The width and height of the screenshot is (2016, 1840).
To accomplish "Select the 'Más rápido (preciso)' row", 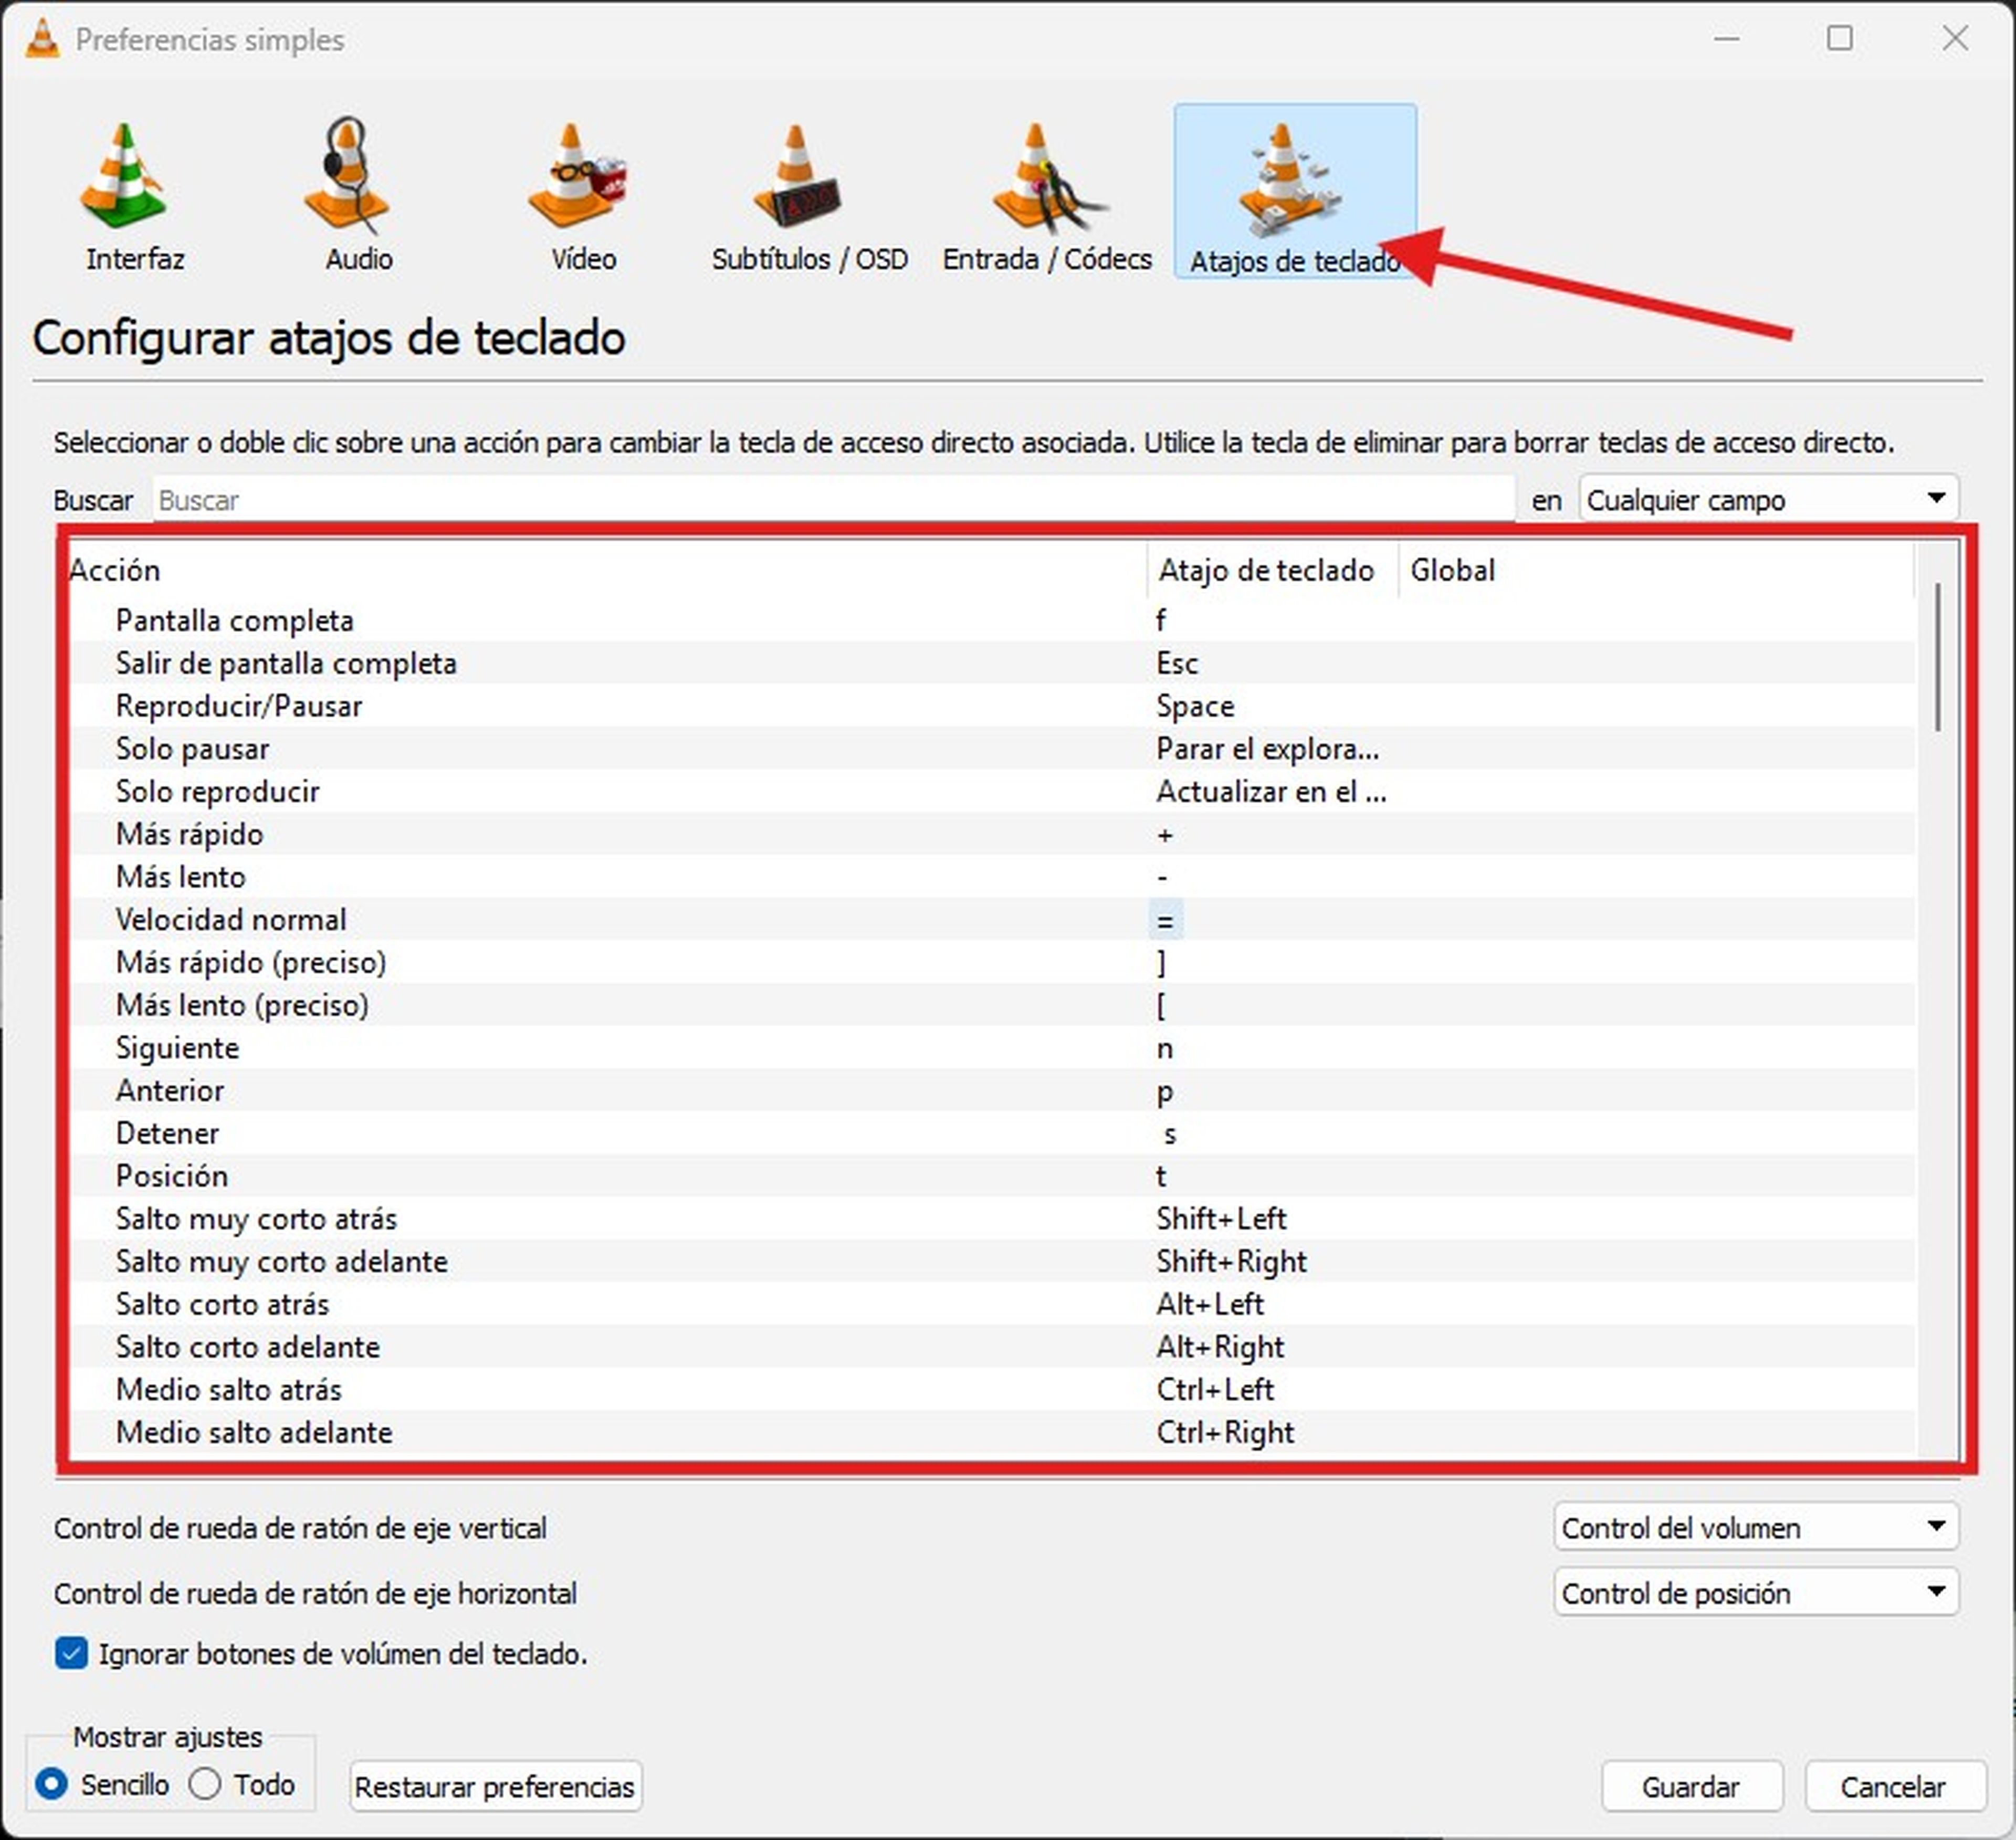I will coord(992,962).
